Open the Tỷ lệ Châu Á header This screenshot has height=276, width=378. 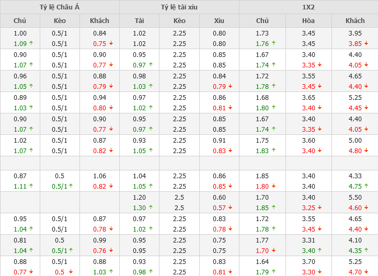click(60, 7)
